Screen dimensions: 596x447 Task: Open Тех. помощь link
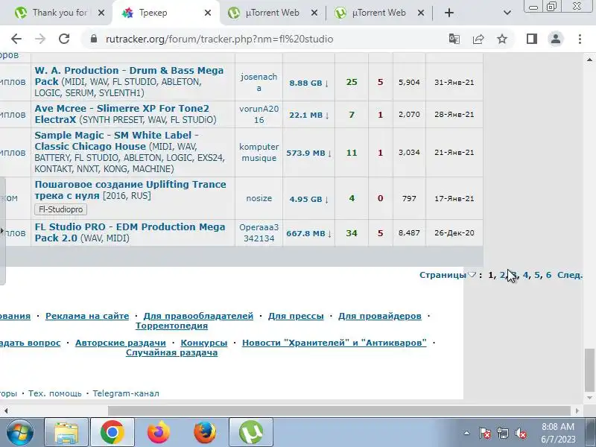(54, 393)
